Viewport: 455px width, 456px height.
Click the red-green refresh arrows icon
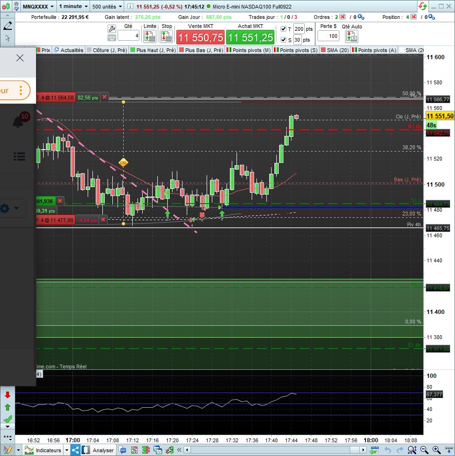point(423,6)
